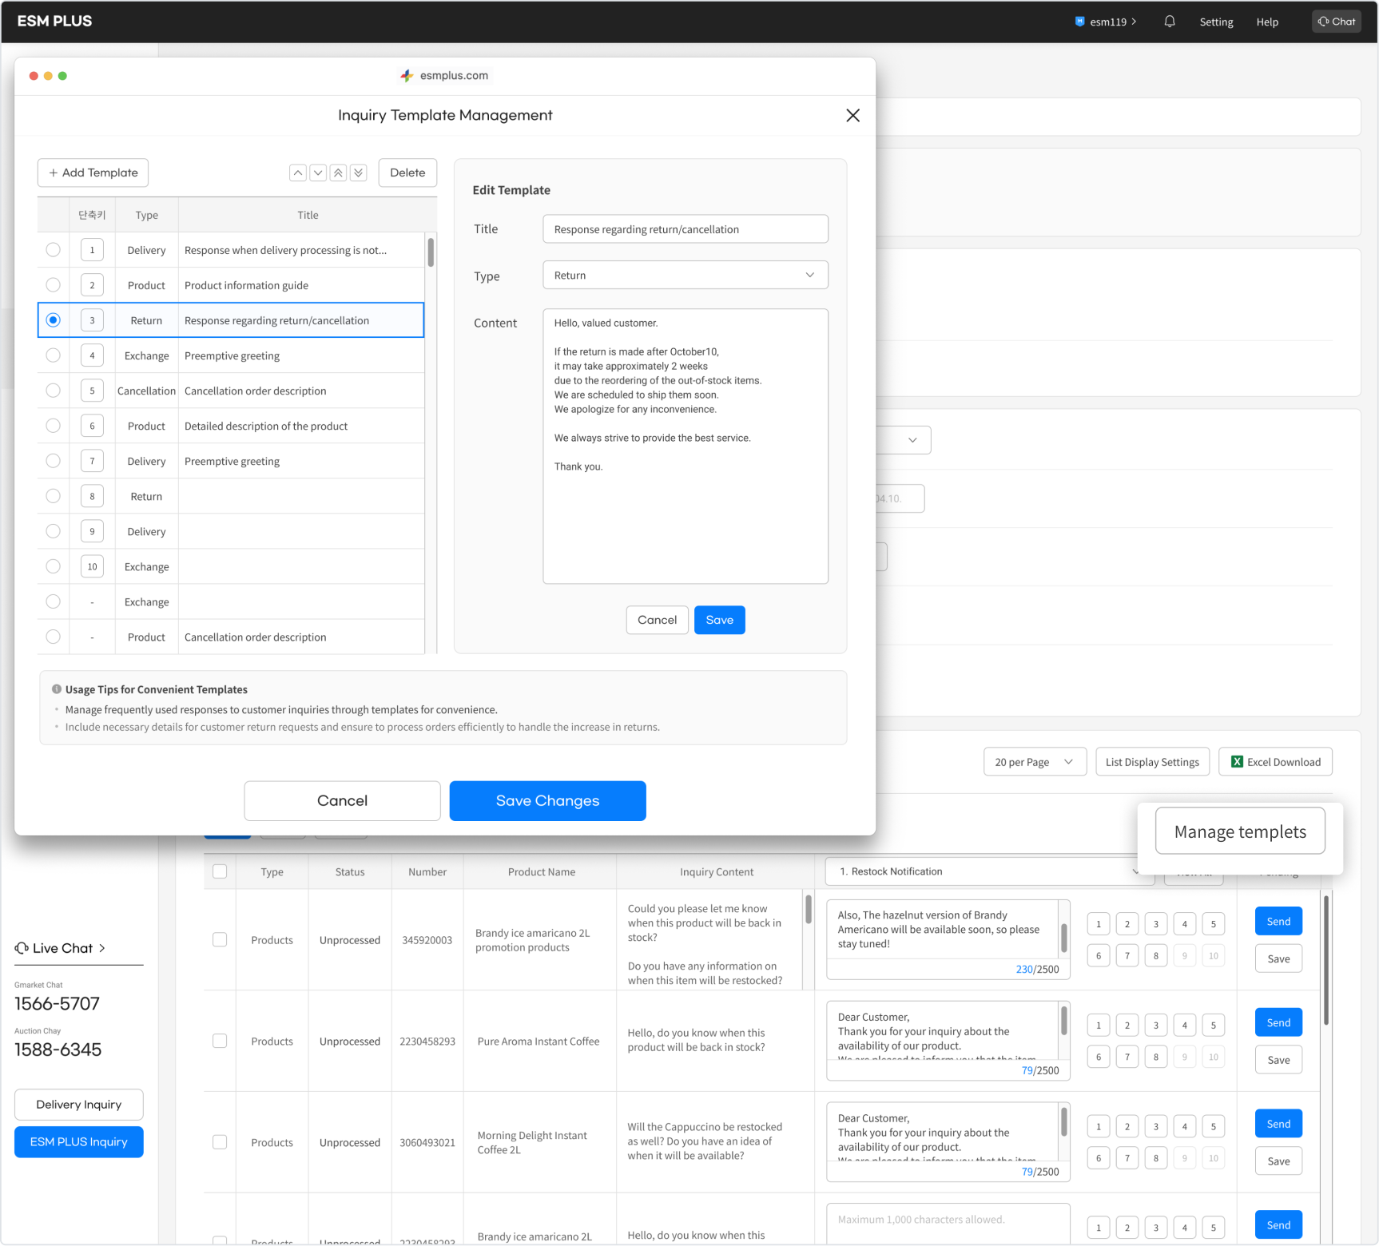This screenshot has height=1246, width=1379.
Task: Move template to top with double-up arrow
Action: (338, 173)
